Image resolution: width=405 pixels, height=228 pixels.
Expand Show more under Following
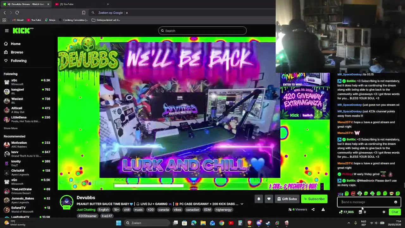coord(10,128)
